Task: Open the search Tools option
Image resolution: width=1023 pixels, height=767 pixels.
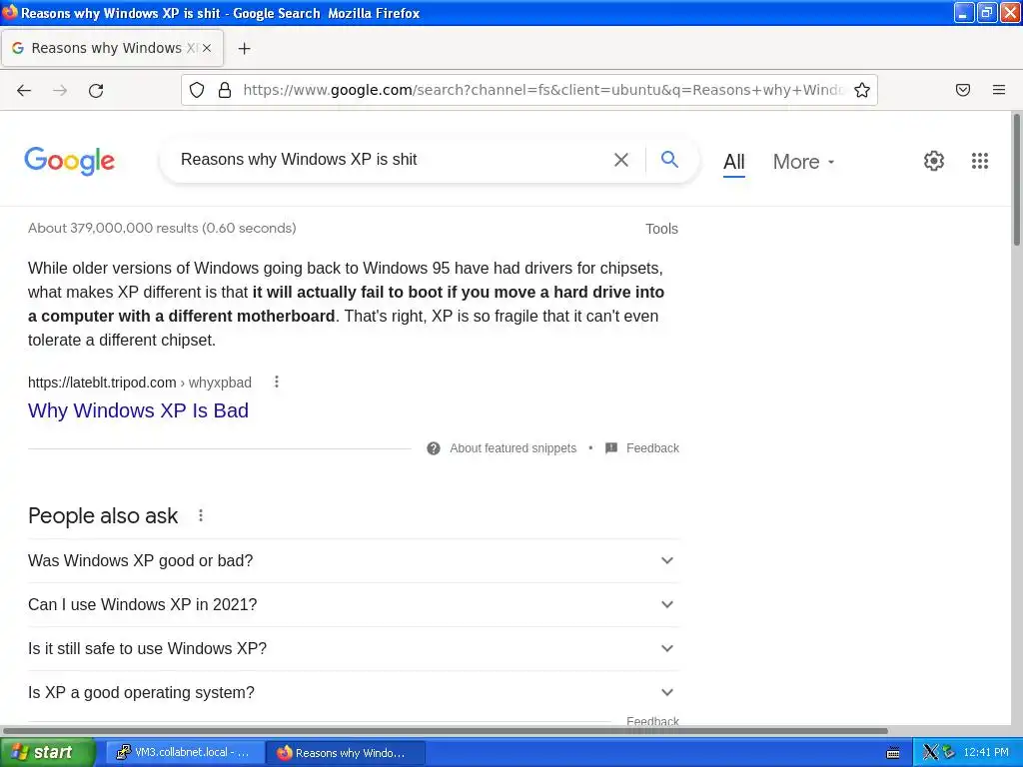Action: [661, 229]
